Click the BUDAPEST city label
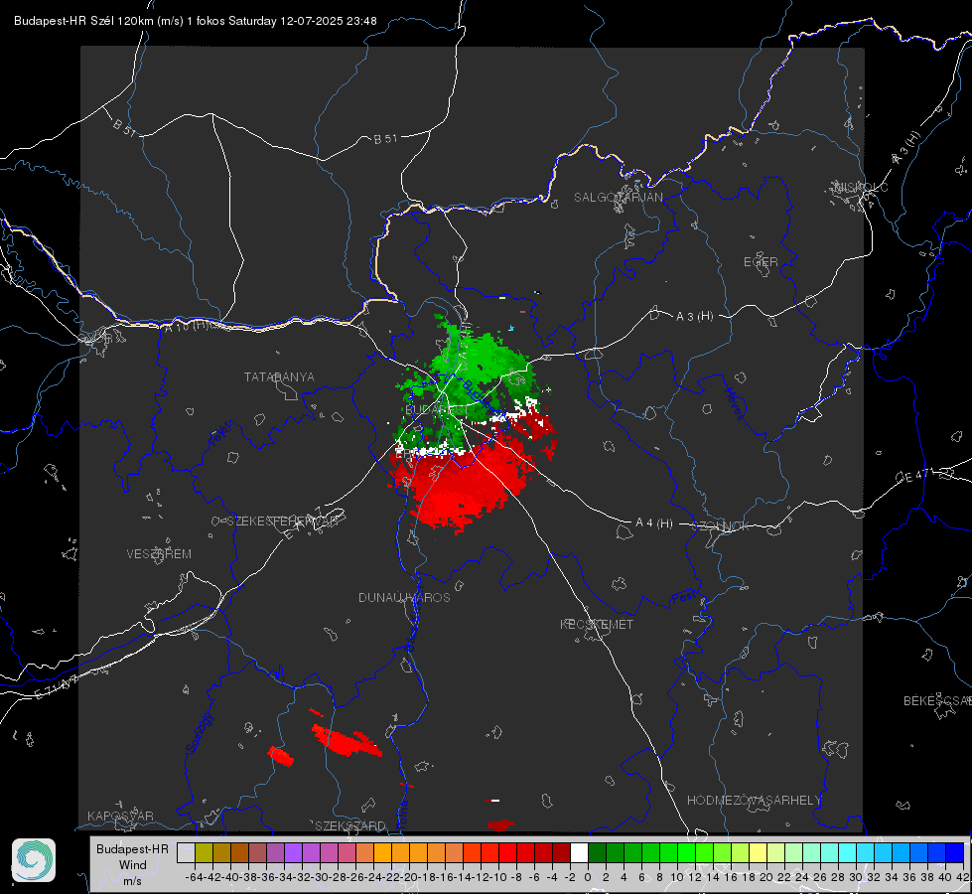This screenshot has width=972, height=894. pos(435,410)
